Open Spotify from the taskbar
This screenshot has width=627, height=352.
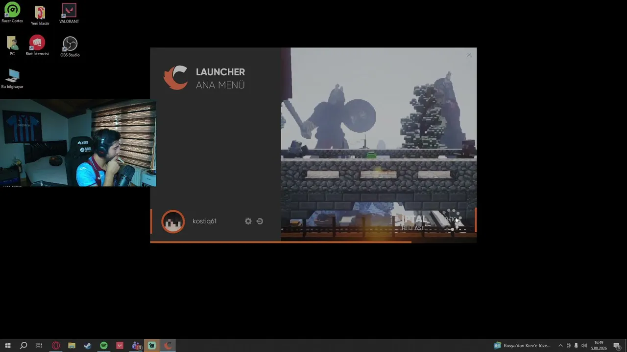tap(104, 346)
